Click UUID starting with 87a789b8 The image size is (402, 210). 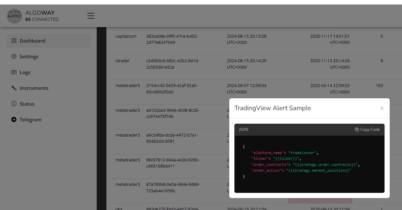click(173, 188)
